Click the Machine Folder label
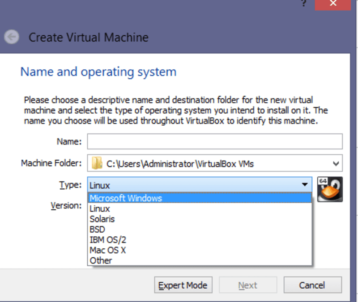Viewport: 358px width, 302px height. 51,163
